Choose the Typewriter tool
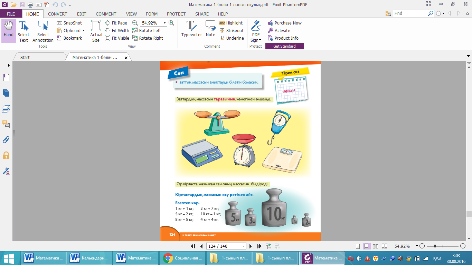472x265 pixels. (x=191, y=29)
